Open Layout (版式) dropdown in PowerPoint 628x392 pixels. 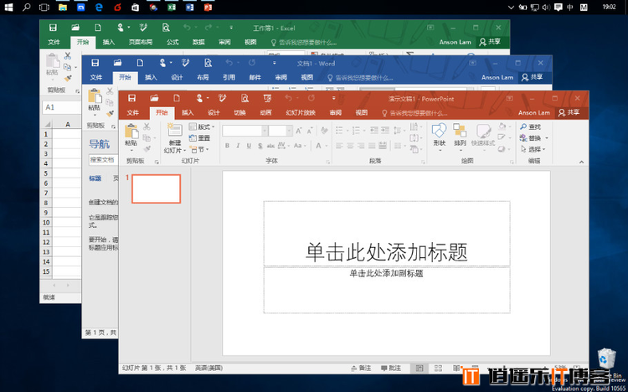click(202, 126)
